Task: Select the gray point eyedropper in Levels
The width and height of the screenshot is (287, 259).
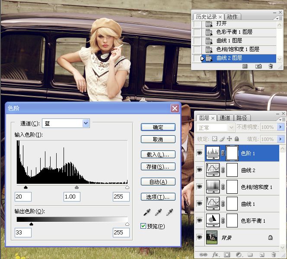Action: click(158, 212)
